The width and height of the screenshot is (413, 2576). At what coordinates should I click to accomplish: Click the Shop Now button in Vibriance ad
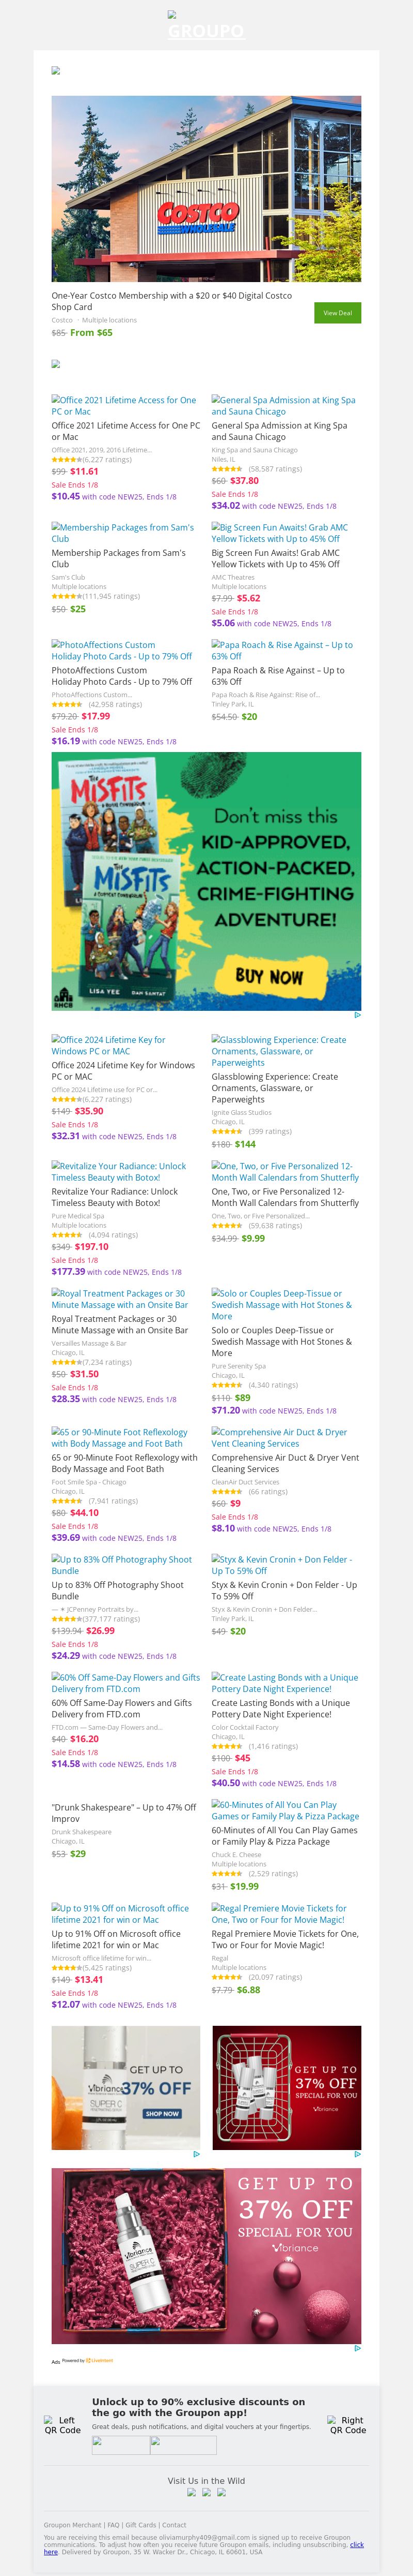click(162, 2113)
